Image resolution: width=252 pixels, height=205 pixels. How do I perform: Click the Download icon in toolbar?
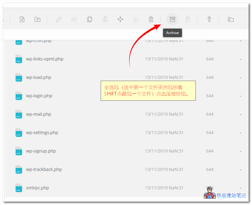point(136,19)
